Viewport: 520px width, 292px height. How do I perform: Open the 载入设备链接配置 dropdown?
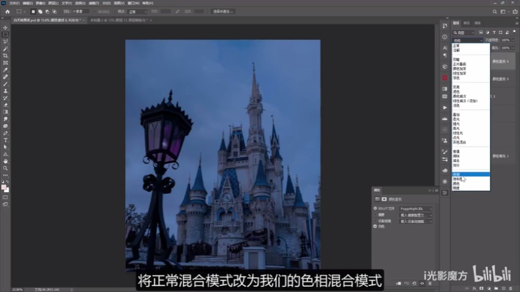(x=415, y=222)
